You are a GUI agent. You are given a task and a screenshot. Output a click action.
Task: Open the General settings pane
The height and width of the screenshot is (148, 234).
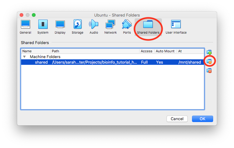point(25,27)
